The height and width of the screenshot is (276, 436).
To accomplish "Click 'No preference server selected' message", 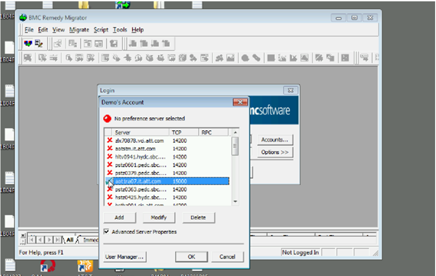I will pyautogui.click(x=150, y=119).
